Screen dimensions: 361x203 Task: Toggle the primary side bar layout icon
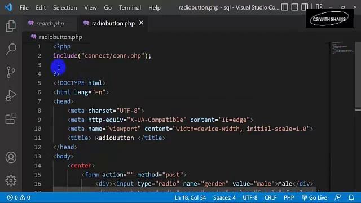(x=284, y=7)
